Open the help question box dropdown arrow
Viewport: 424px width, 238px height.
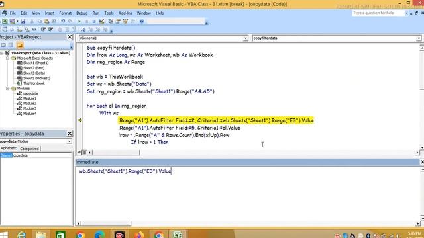(406, 13)
